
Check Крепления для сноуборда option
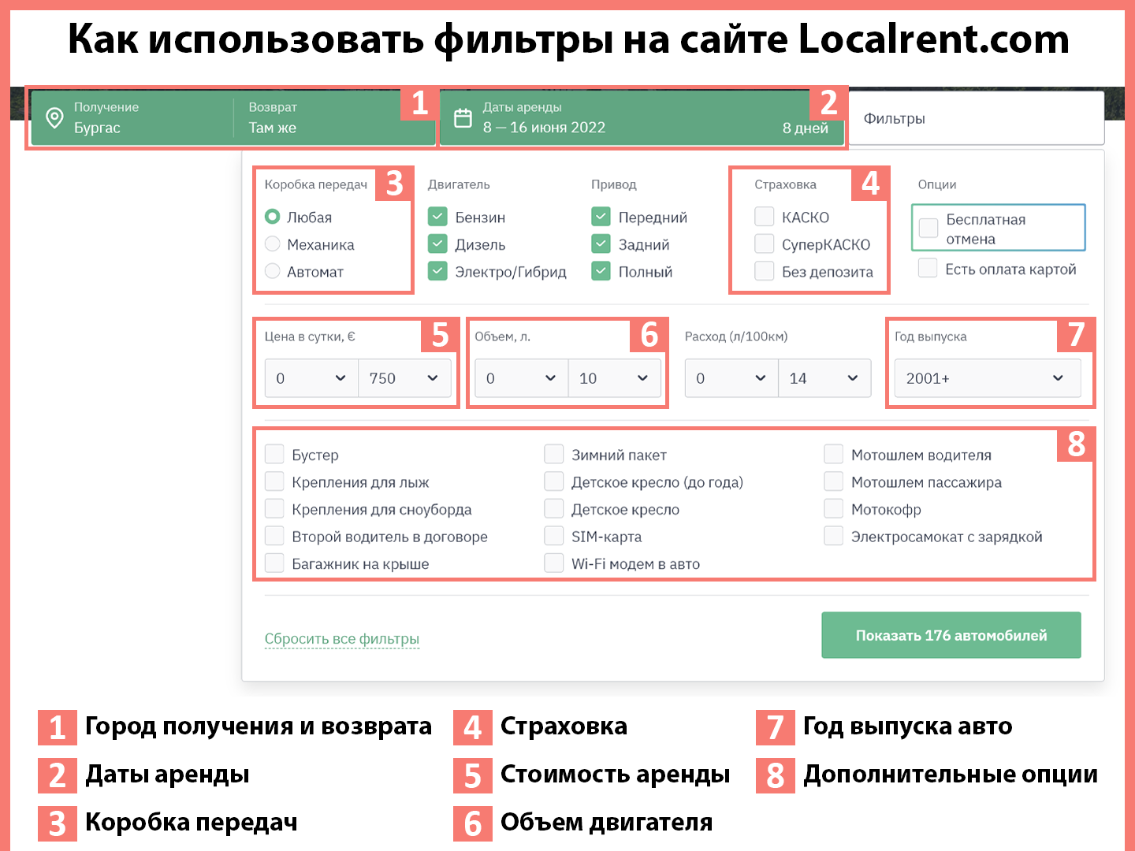274,508
